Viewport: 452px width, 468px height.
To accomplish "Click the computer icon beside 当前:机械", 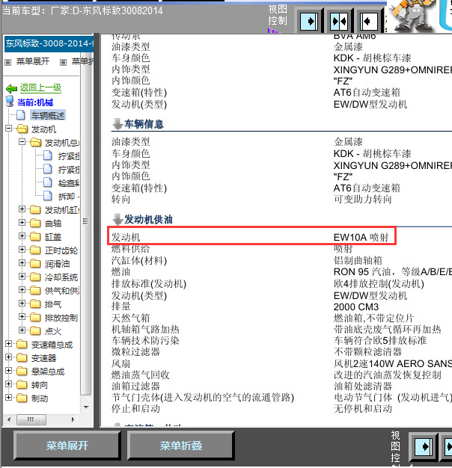I will pos(10,102).
